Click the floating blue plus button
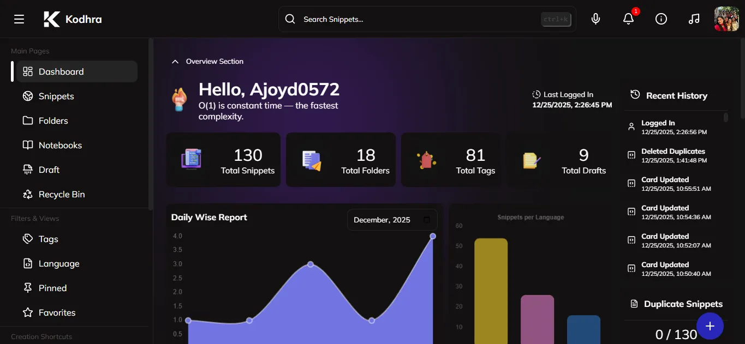The image size is (745, 344). [x=710, y=326]
